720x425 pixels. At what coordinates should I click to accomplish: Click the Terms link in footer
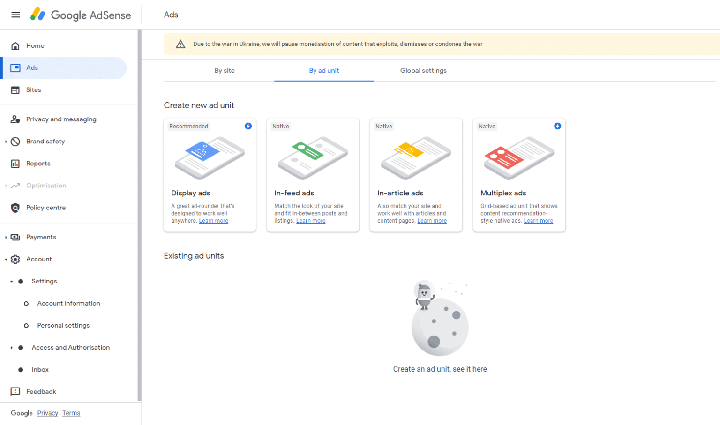coord(71,413)
